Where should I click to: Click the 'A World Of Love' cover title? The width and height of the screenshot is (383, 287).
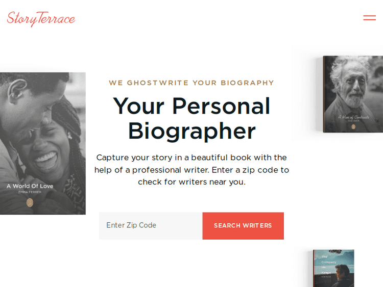(30, 186)
